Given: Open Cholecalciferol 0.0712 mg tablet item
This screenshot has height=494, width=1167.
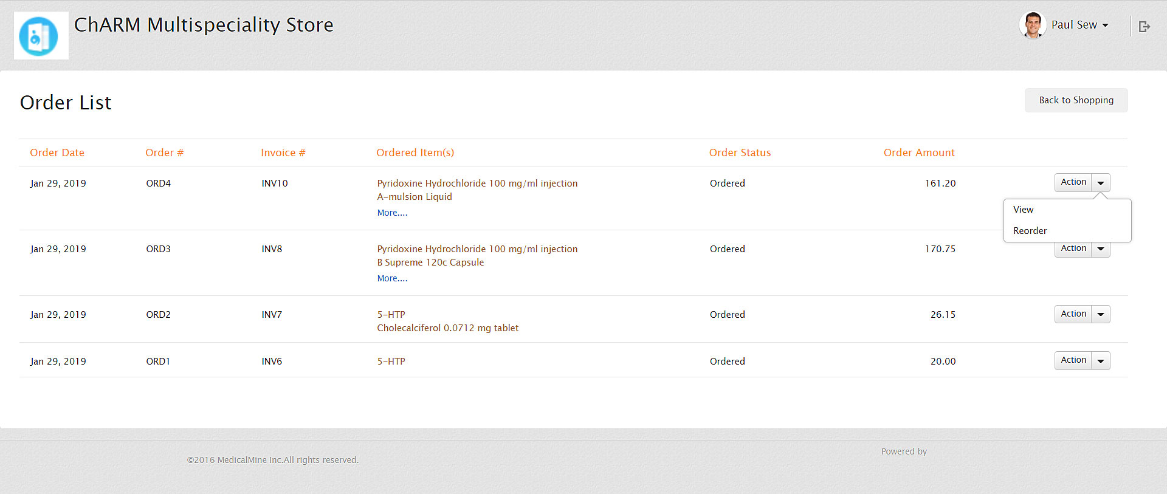Looking at the screenshot, I should point(447,328).
